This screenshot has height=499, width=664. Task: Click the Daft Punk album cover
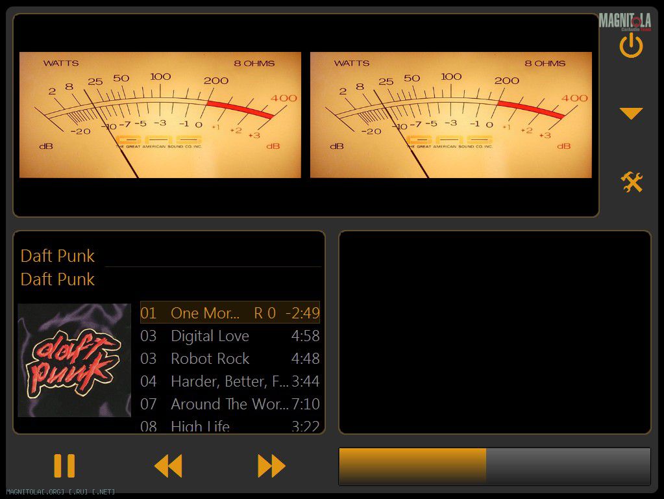tap(75, 360)
